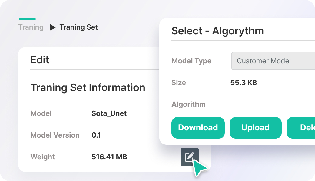The height and width of the screenshot is (181, 315).
Task: Click the Edit panel heading
Action: click(x=40, y=60)
